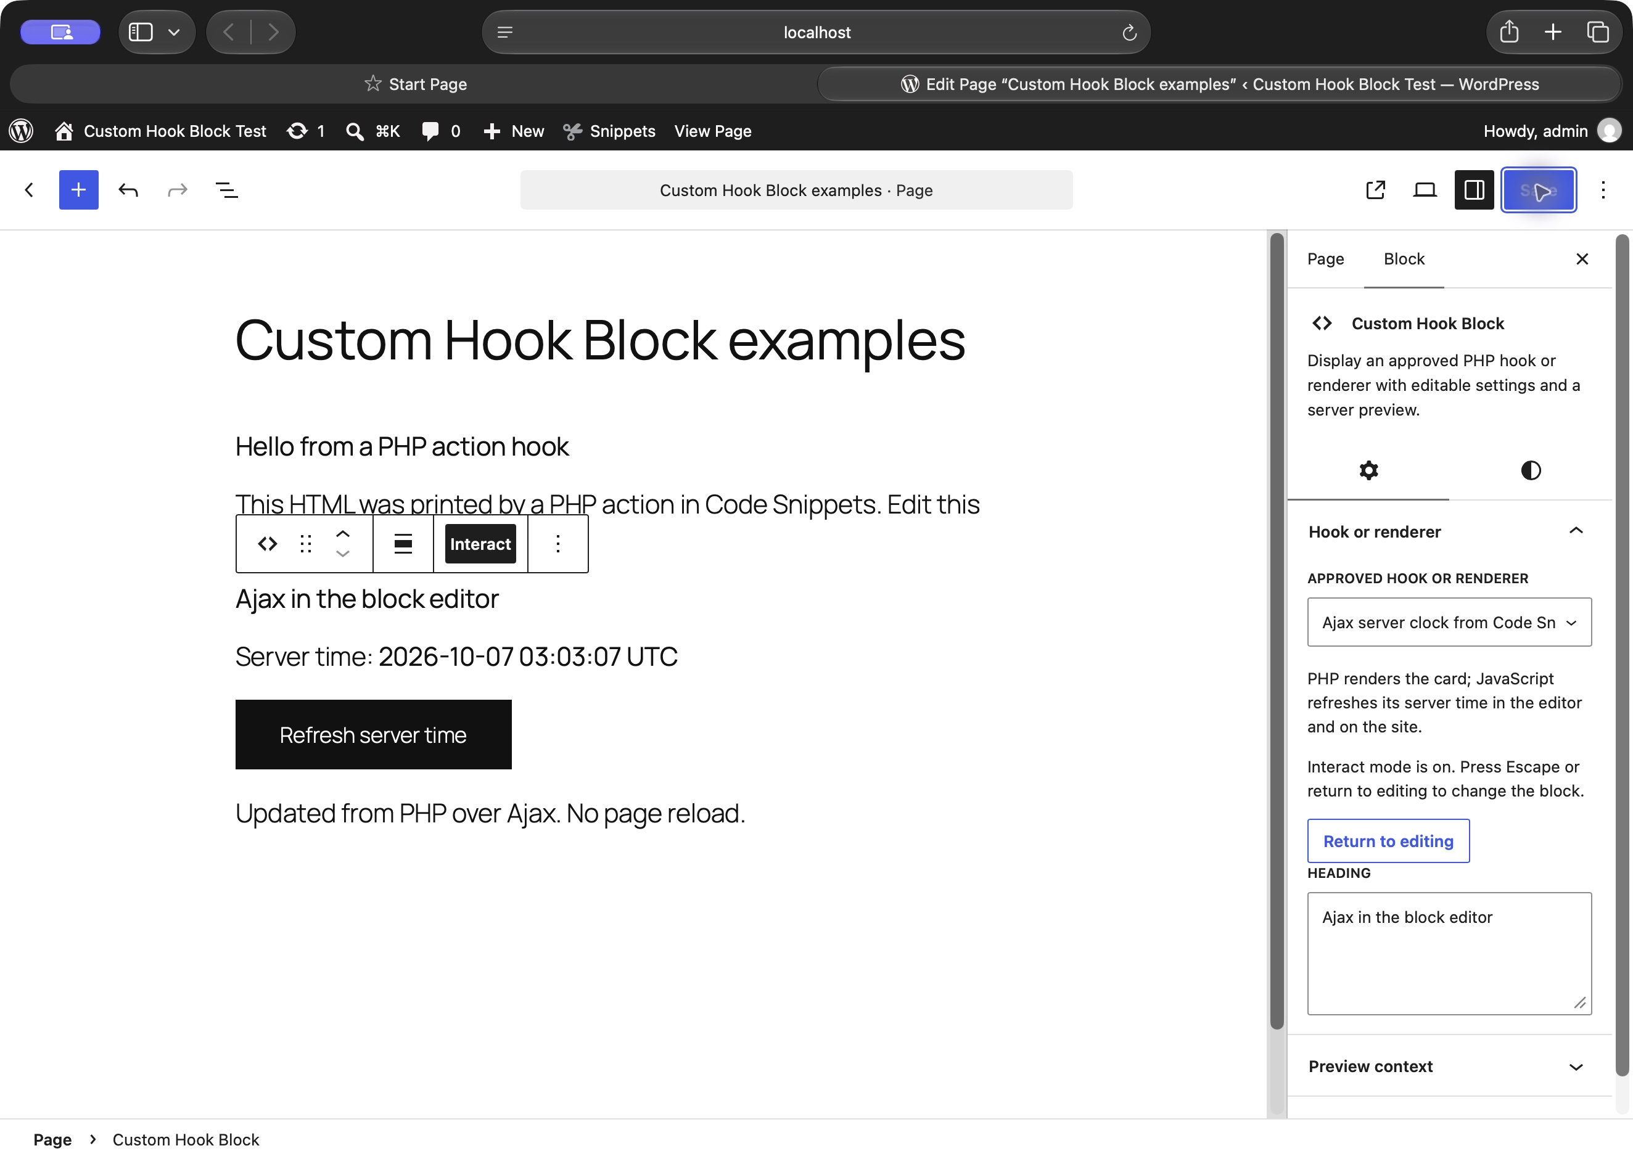Undo the last change
The height and width of the screenshot is (1159, 1633).
click(x=128, y=190)
